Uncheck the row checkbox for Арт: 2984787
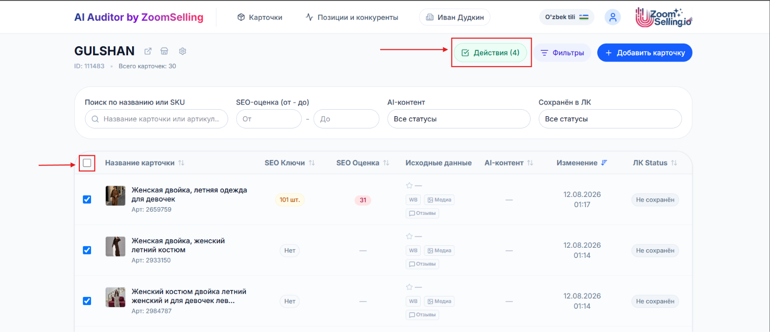The height and width of the screenshot is (332, 770). click(x=87, y=301)
